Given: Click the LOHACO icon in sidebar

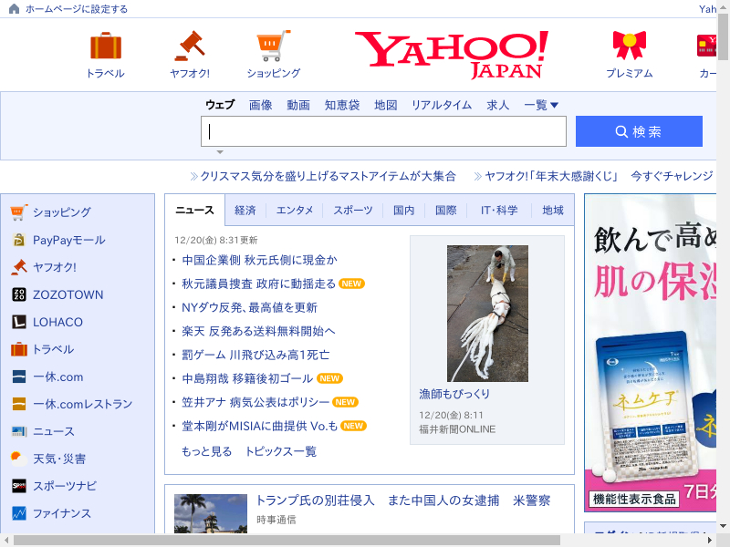Looking at the screenshot, I should pos(18,322).
